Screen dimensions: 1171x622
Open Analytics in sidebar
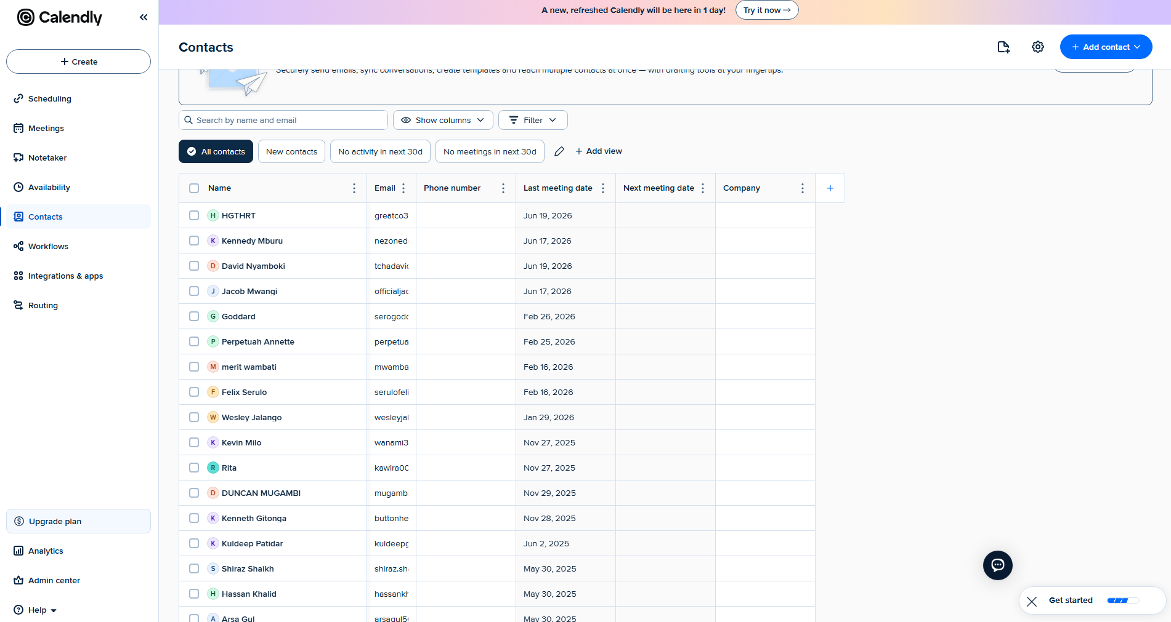point(78,551)
